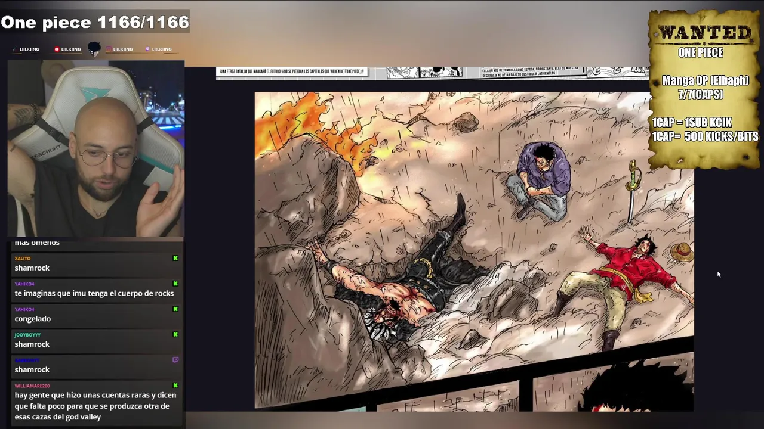Click Kick badge on YAHIKO4's imu message
Viewport: 764px width, 429px height.
click(x=175, y=284)
